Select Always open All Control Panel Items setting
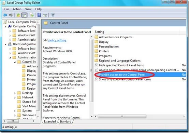The height and width of the screenshot is (133, 189). 140,70
